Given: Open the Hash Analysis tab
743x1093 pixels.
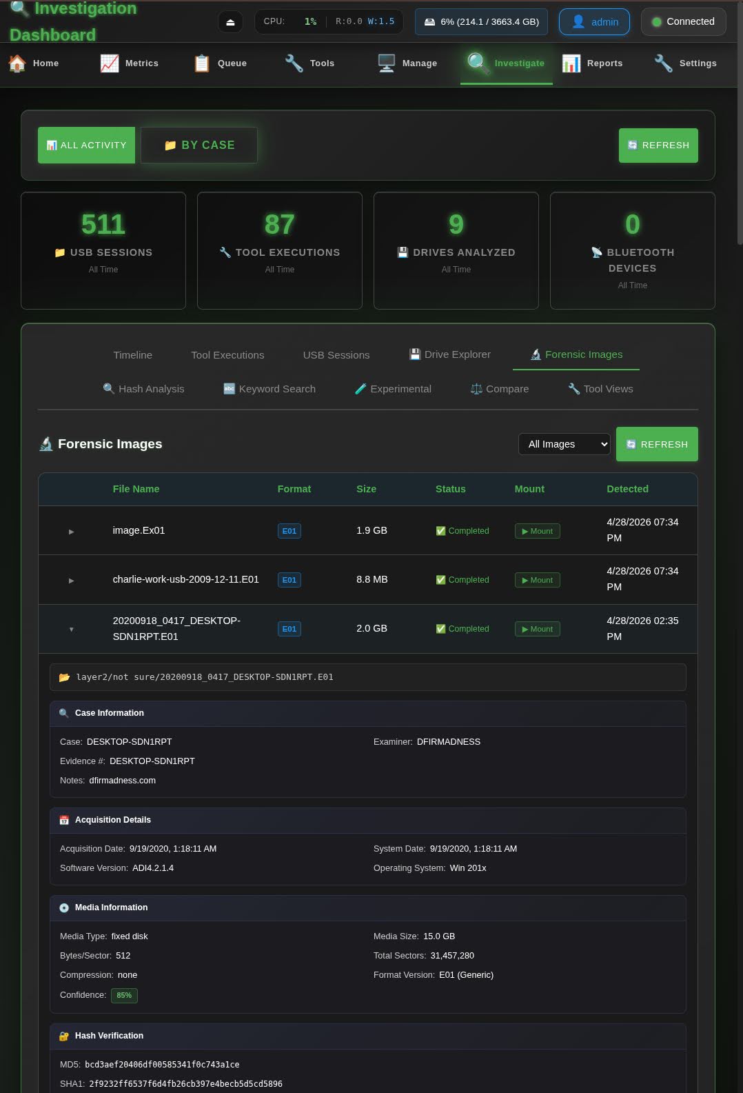Looking at the screenshot, I should click(143, 389).
